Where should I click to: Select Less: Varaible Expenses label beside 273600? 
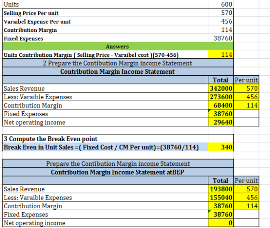(x=38, y=97)
